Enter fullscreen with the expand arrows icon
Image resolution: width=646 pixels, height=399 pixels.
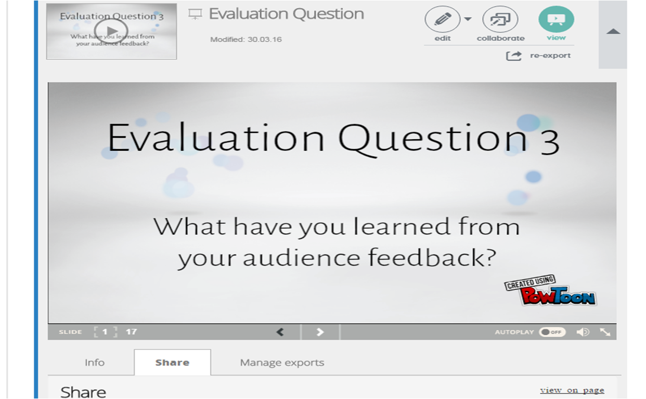click(605, 332)
